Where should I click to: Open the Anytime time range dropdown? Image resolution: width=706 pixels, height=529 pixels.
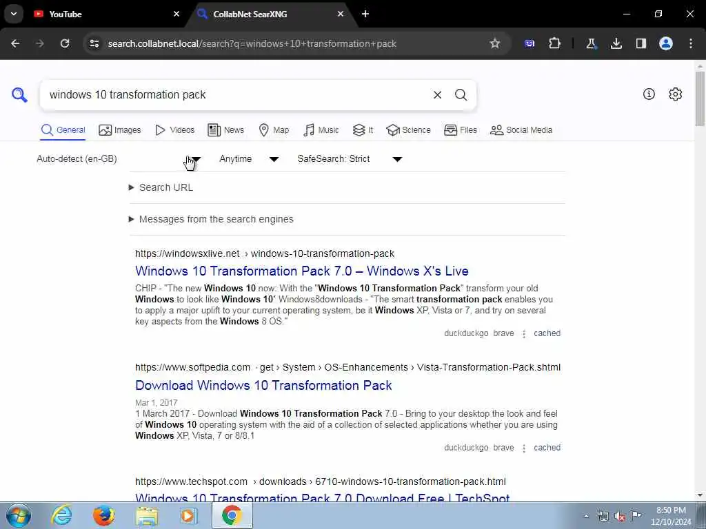point(249,159)
